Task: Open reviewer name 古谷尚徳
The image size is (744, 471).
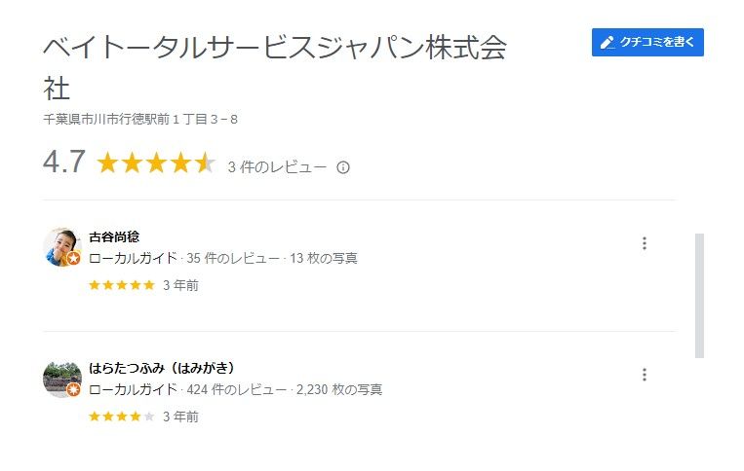Action: coord(114,236)
